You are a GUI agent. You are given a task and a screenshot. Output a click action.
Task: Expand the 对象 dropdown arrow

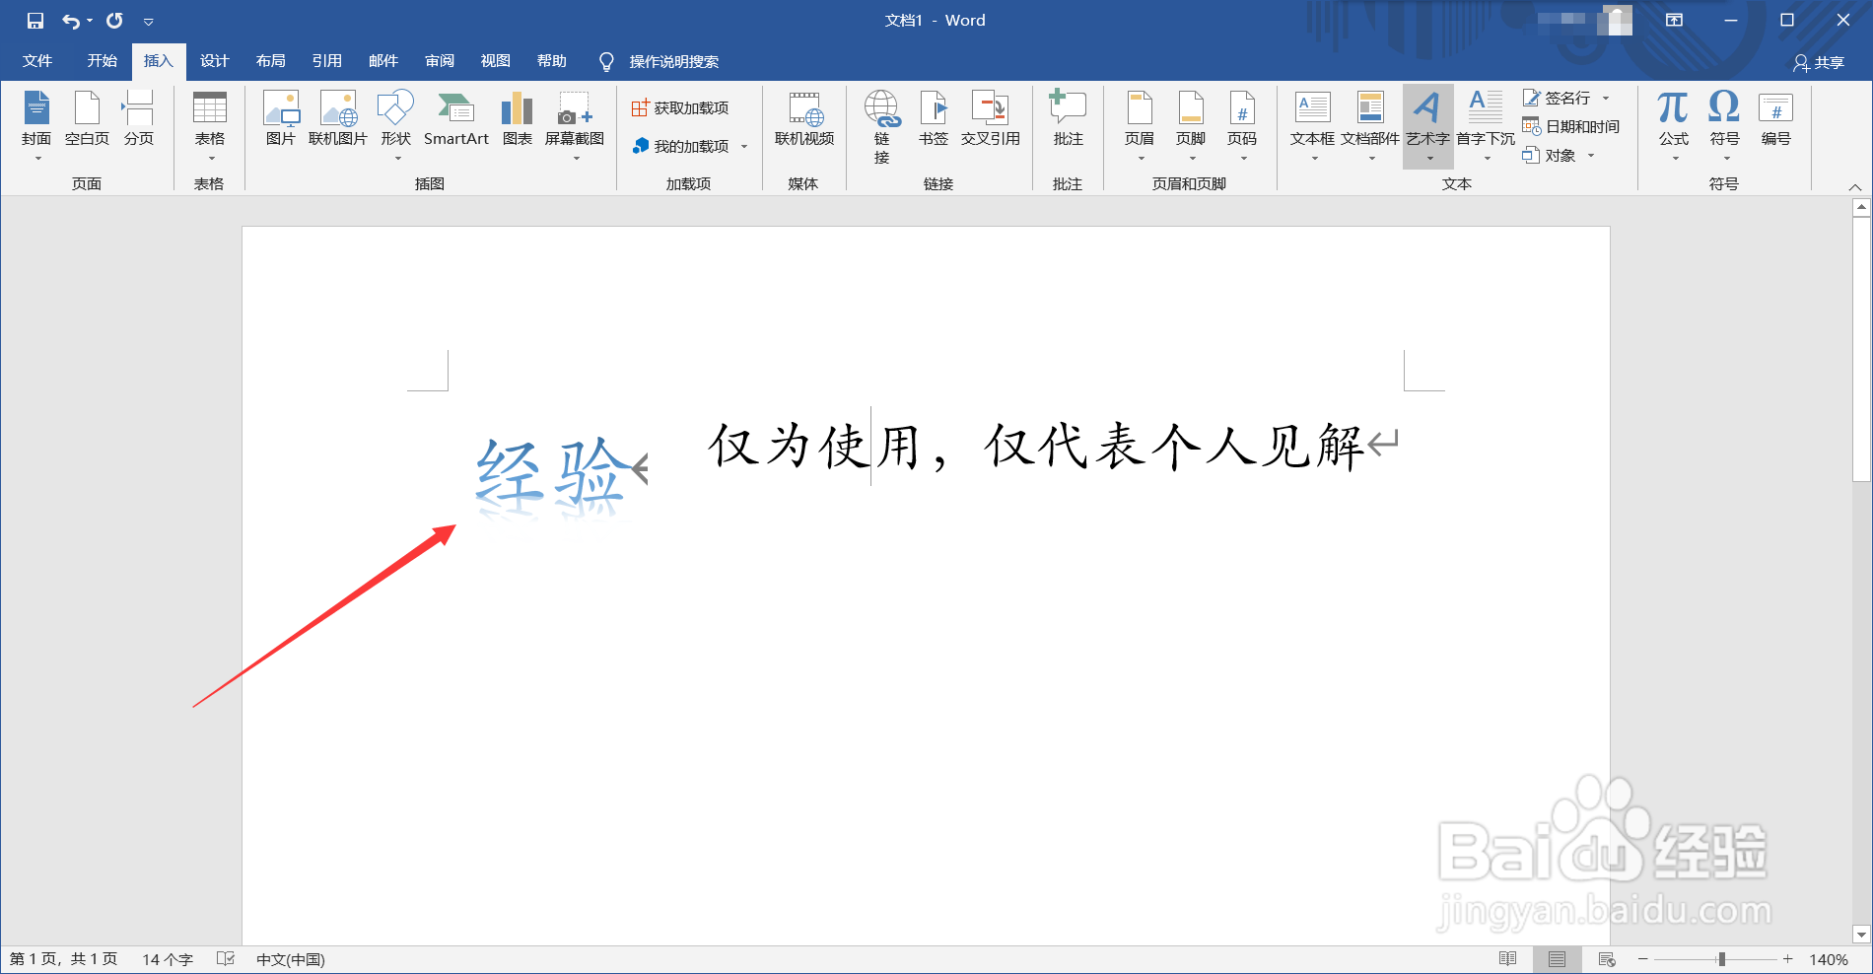click(x=1591, y=155)
